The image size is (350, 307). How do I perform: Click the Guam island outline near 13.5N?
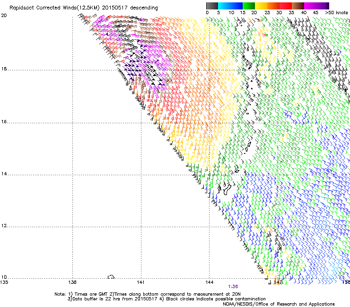click(x=227, y=189)
